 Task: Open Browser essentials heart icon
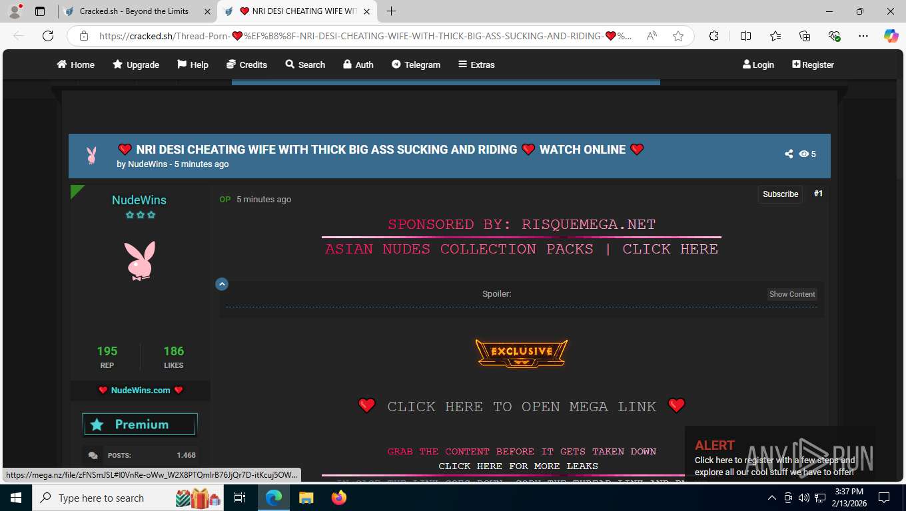coord(834,36)
